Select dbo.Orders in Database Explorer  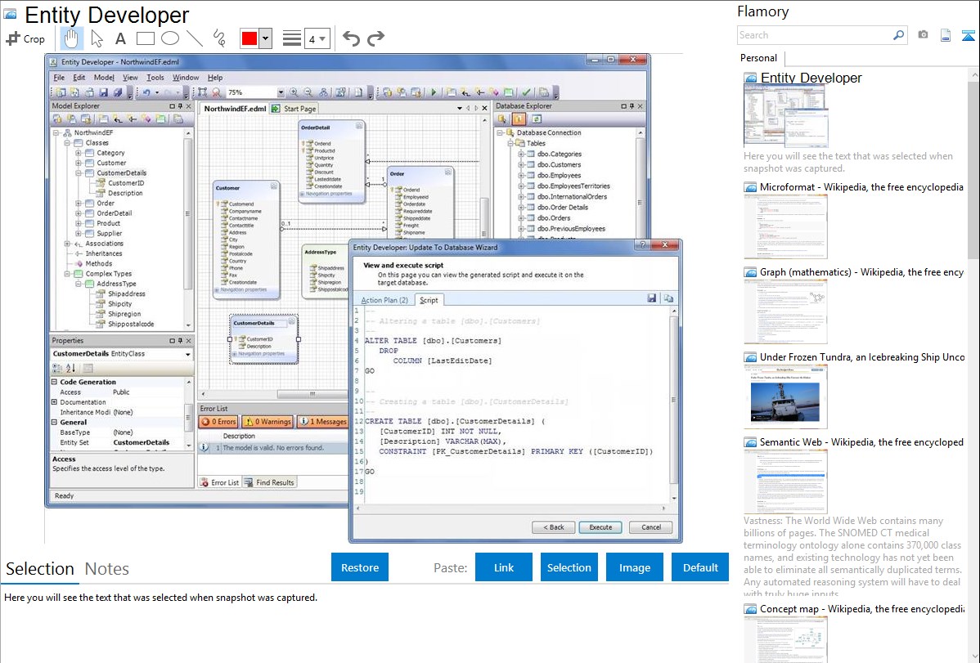554,218
